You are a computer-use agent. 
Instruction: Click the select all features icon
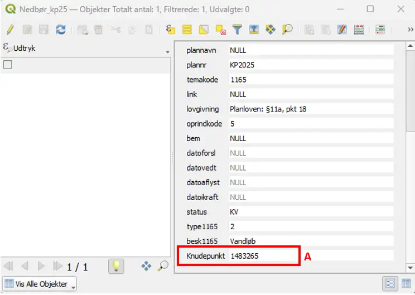click(187, 30)
